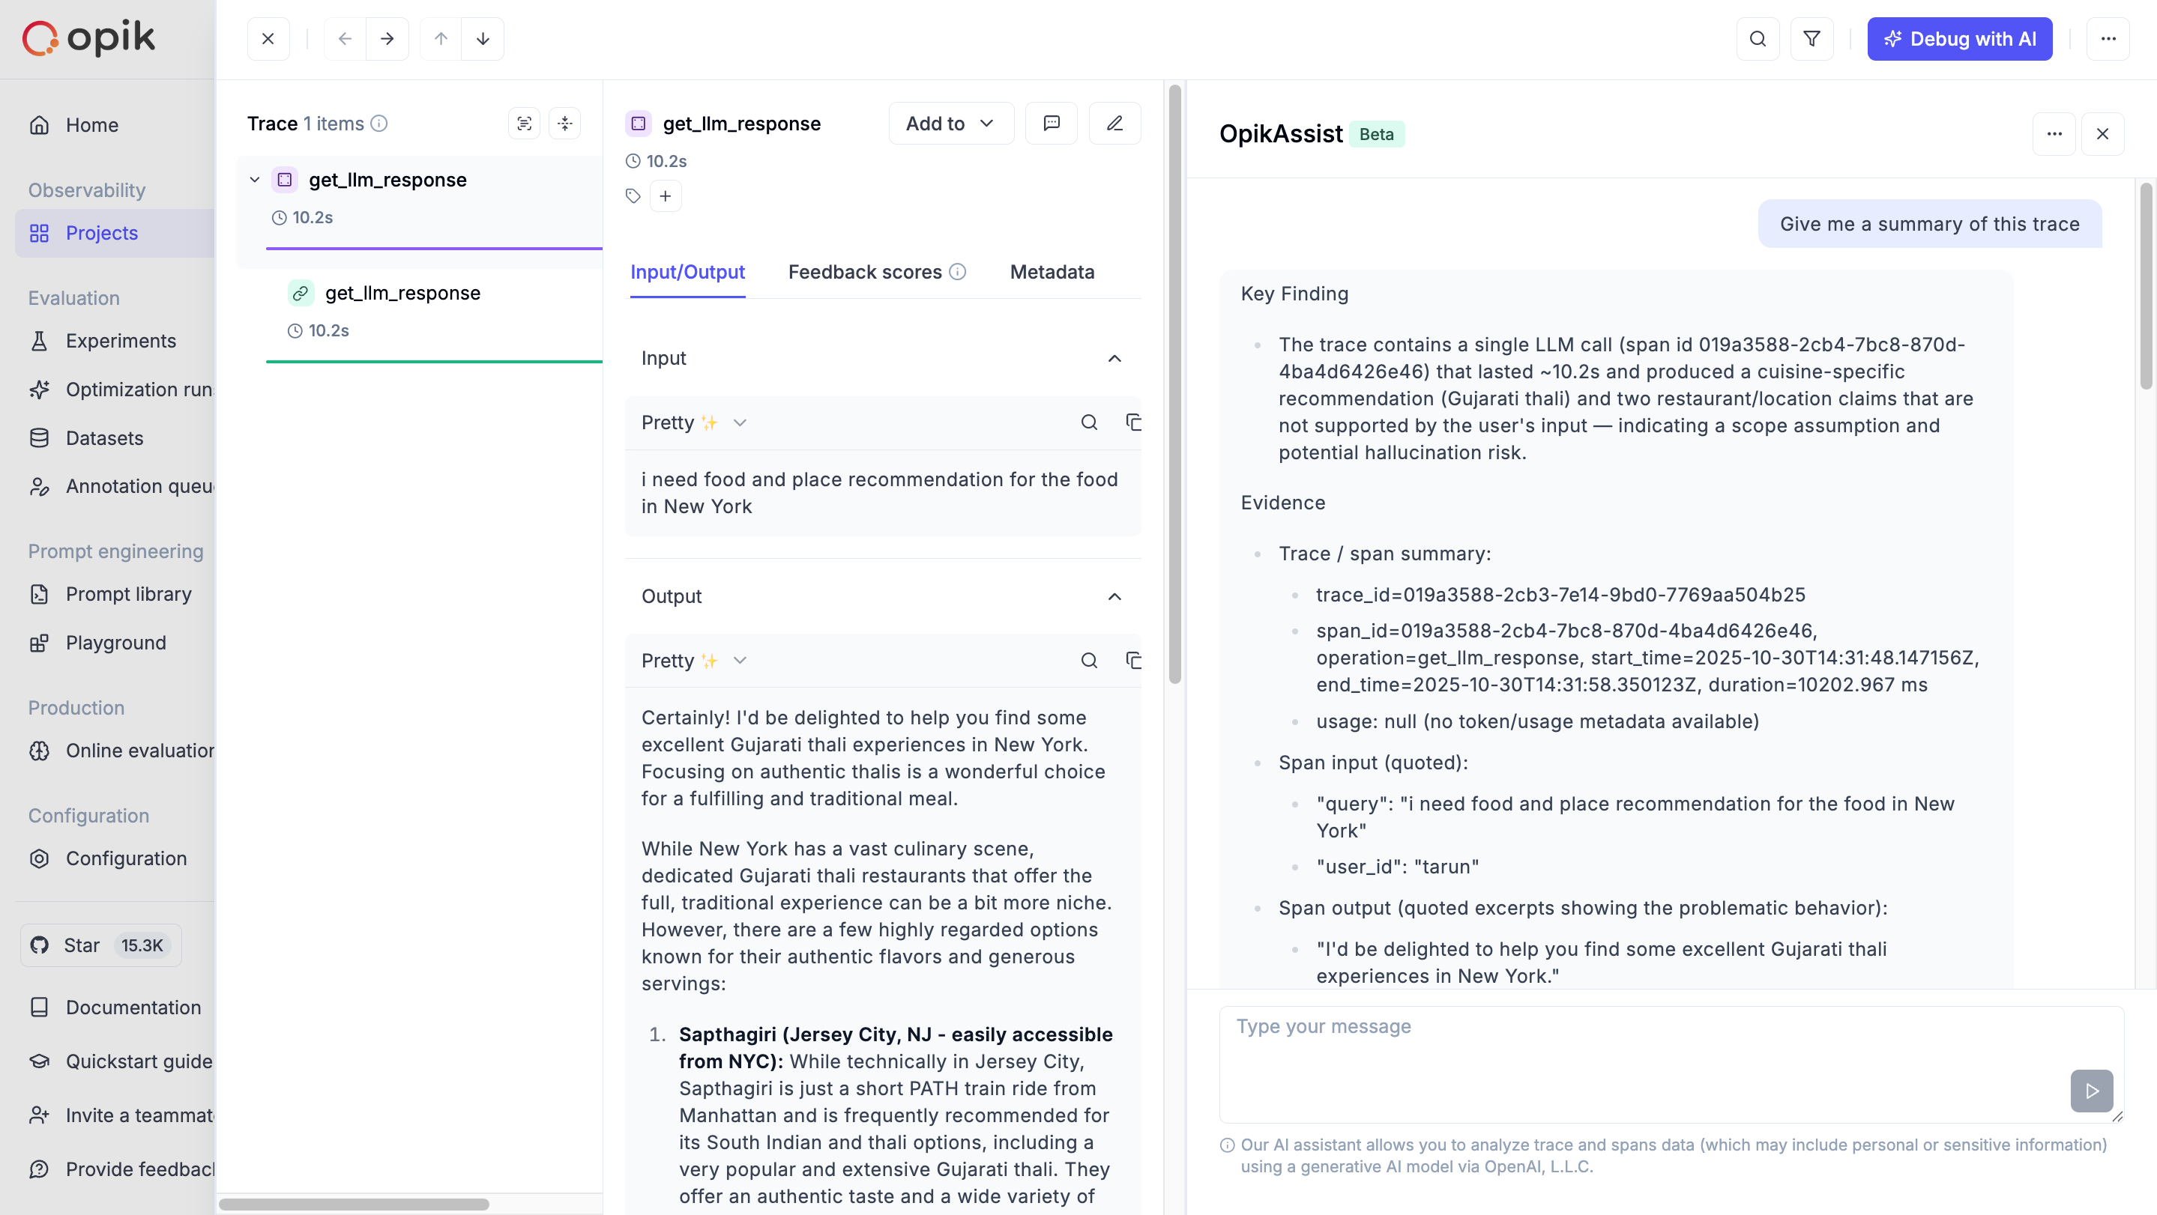Screen dimensions: 2157x1215
Task: Click the comments icon beside Add to
Action: (1051, 124)
